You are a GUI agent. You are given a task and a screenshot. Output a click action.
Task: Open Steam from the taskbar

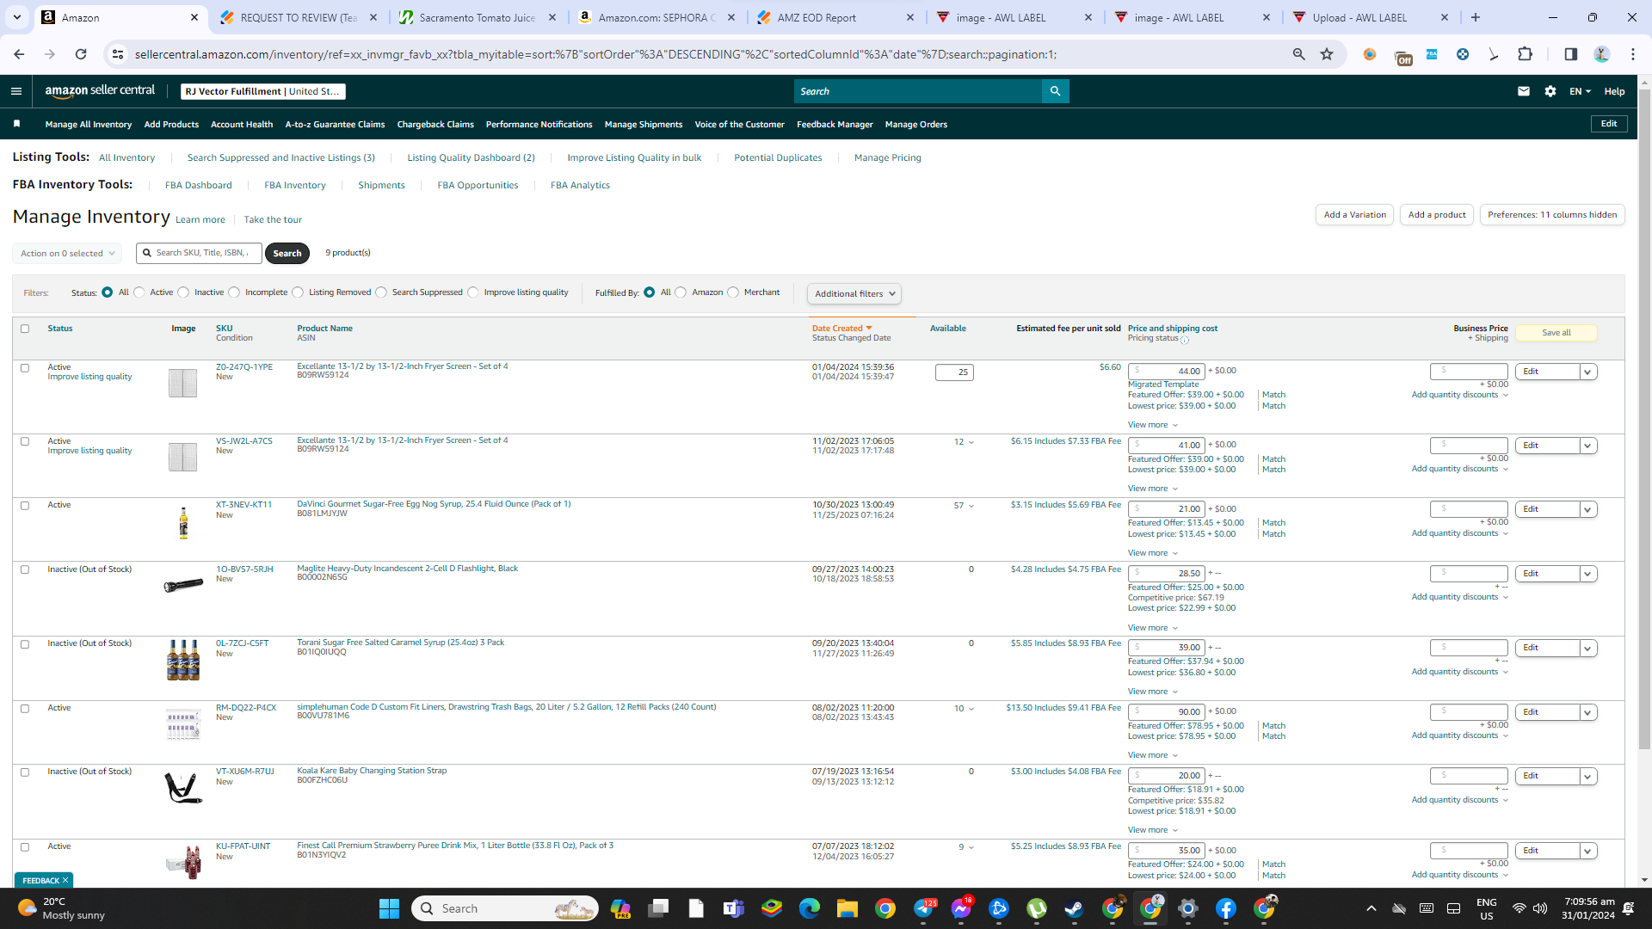click(x=1074, y=908)
